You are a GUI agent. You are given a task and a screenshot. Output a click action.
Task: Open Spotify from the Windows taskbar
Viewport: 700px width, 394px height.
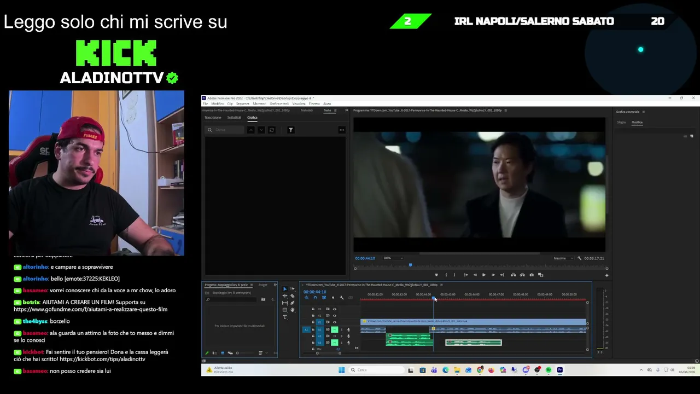[x=549, y=370]
